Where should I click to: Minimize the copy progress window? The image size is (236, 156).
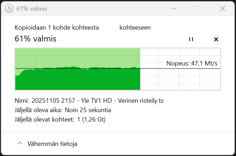pos(173,9)
